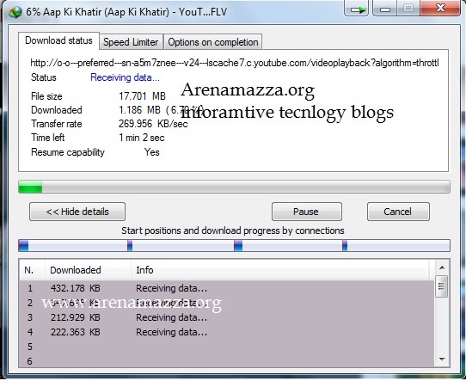Click the Resume capability value Yes
This screenshot has width=466, height=381.
point(152,152)
